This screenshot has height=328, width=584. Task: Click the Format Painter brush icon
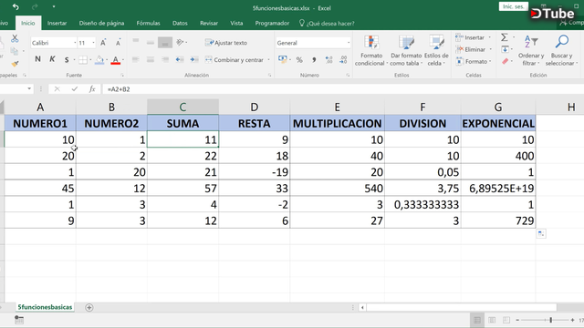[x=15, y=64]
